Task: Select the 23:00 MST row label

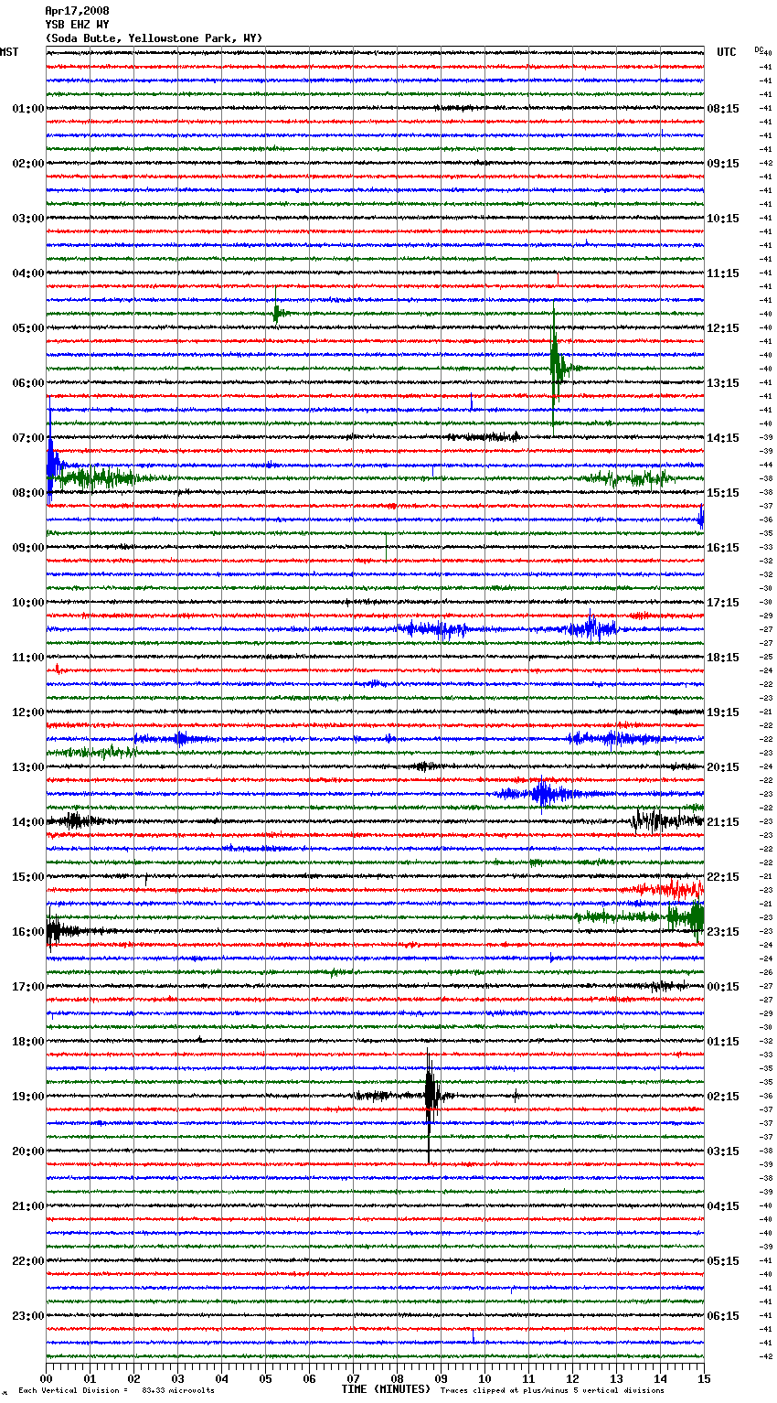Action: tap(28, 1316)
